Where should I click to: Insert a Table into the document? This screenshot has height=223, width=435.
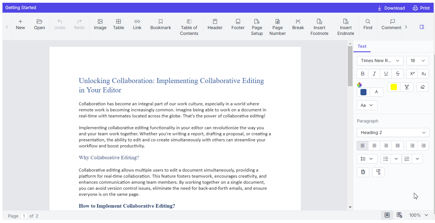(118, 24)
